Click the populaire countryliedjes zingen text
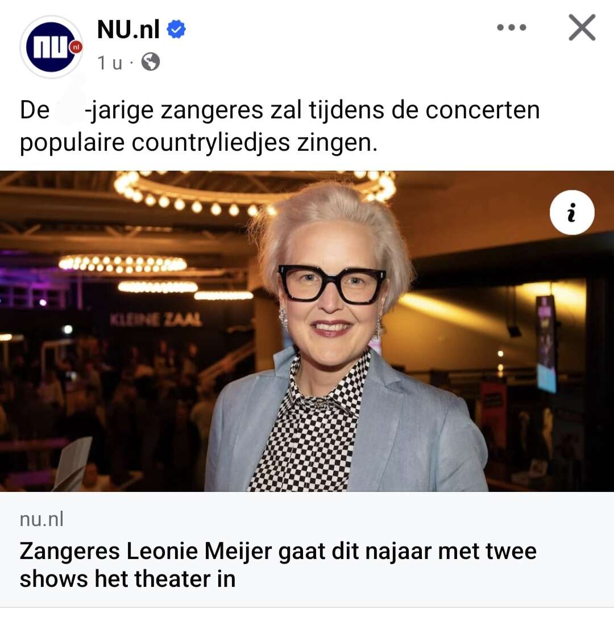This screenshot has height=617, width=614. click(198, 142)
